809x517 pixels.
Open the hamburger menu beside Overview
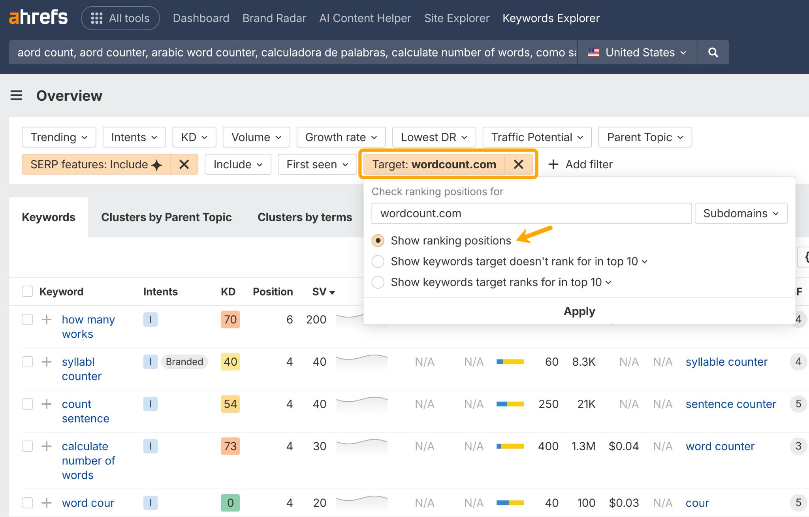pos(16,95)
